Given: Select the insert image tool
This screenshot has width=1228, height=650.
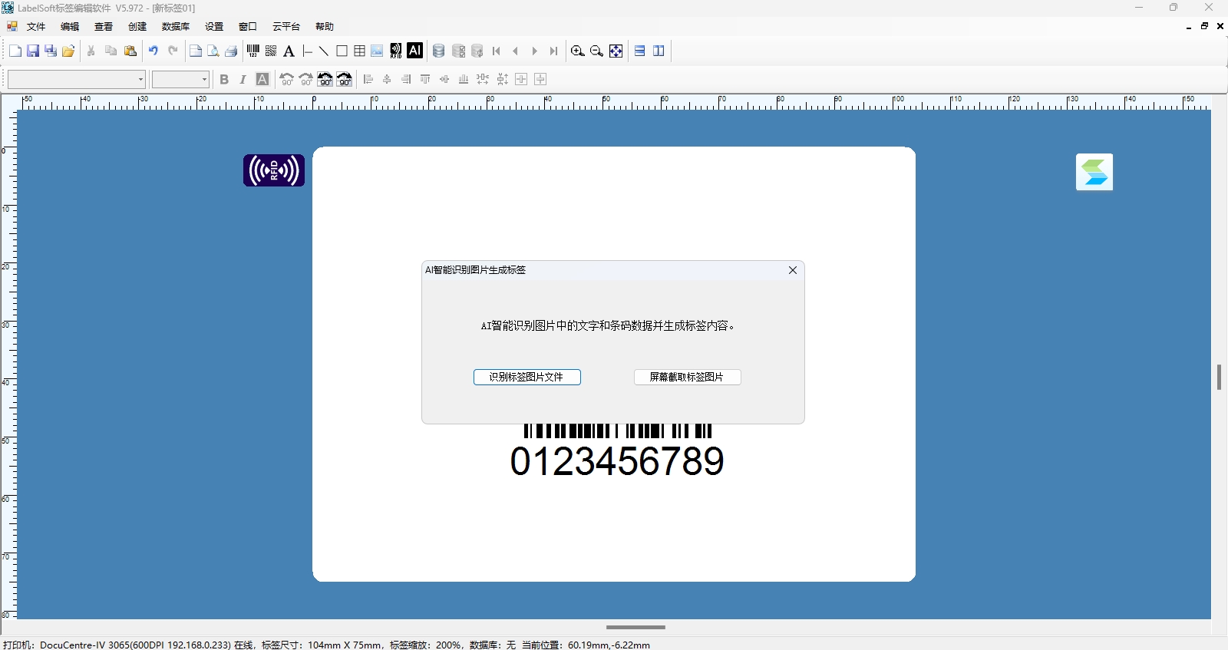Looking at the screenshot, I should (377, 51).
